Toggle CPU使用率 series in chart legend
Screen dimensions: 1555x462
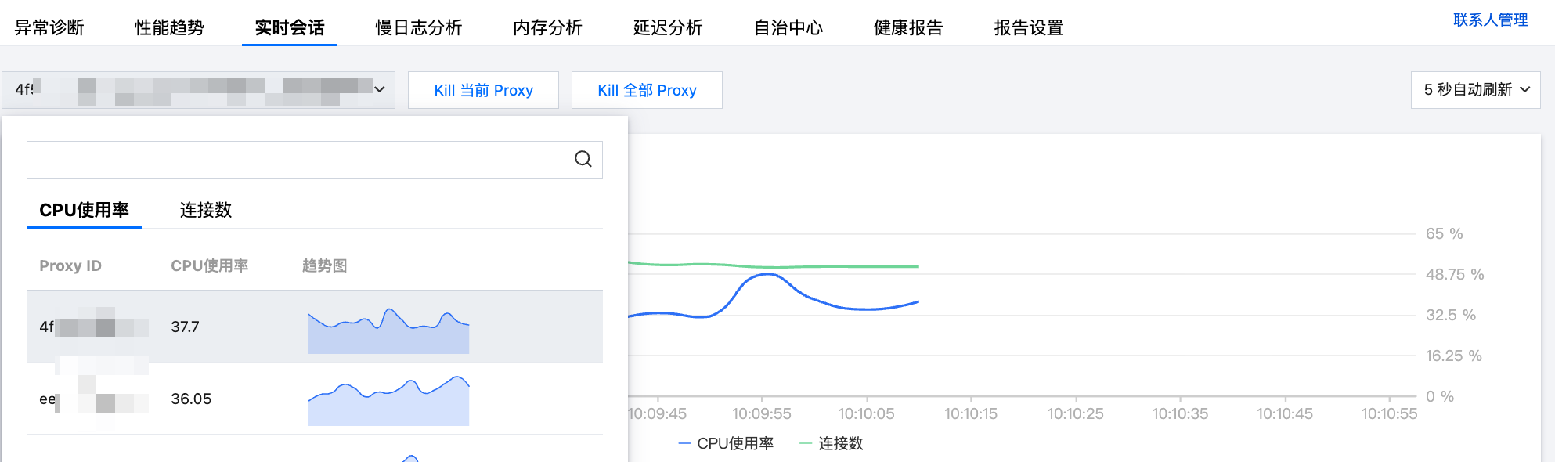click(726, 443)
